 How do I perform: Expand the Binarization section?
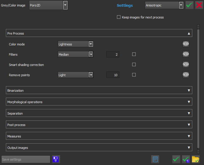click(x=99, y=90)
